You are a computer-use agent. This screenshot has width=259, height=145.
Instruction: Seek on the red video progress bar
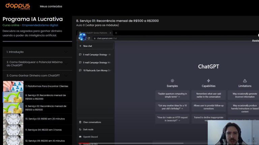[84, 143]
